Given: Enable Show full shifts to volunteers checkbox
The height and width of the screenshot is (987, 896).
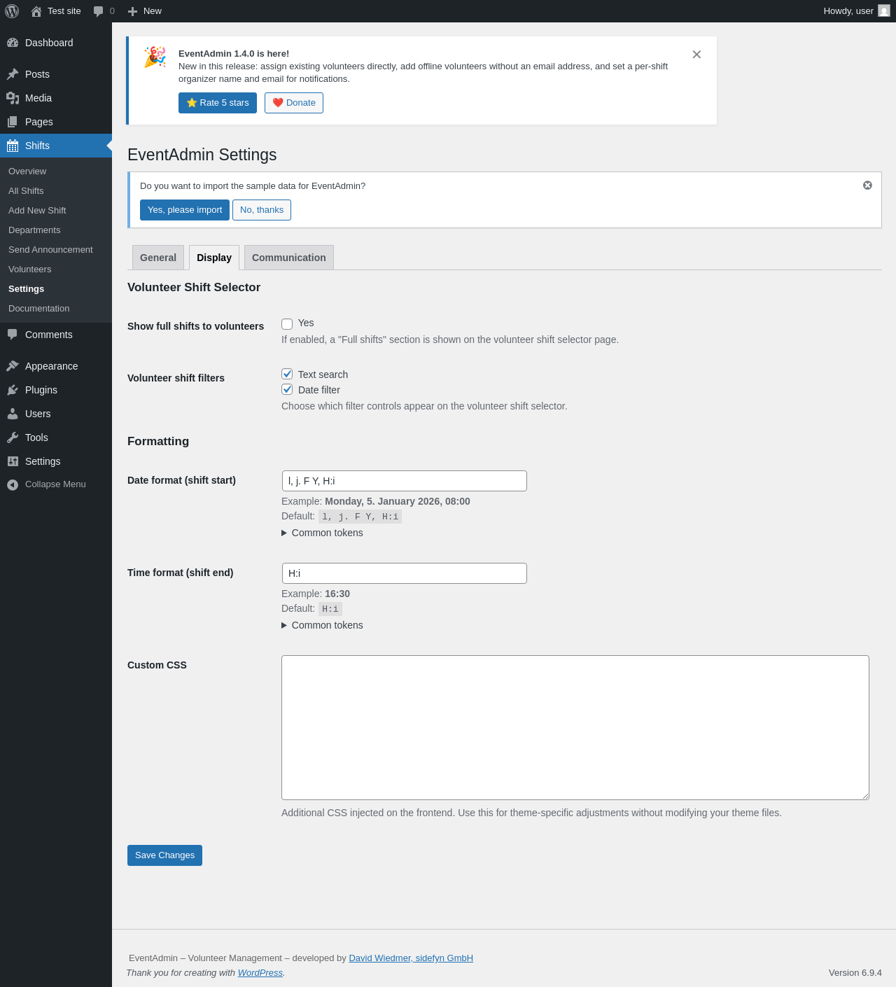Looking at the screenshot, I should (287, 323).
